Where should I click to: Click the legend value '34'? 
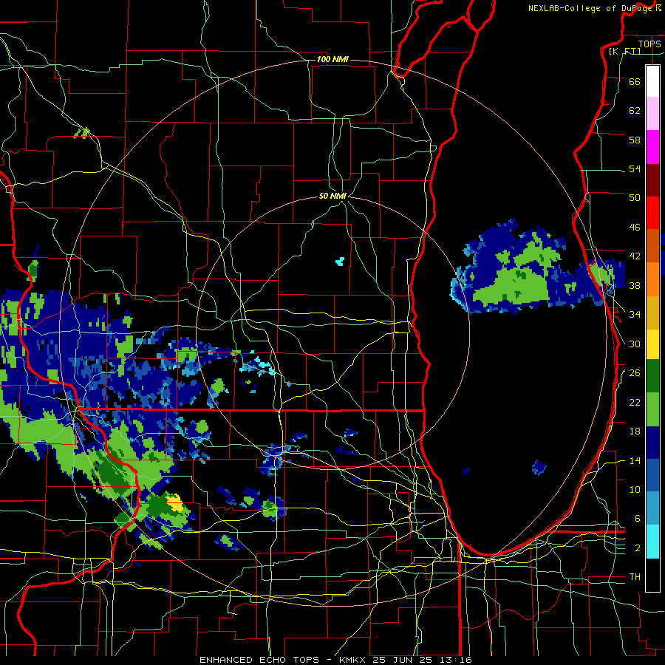tap(635, 314)
